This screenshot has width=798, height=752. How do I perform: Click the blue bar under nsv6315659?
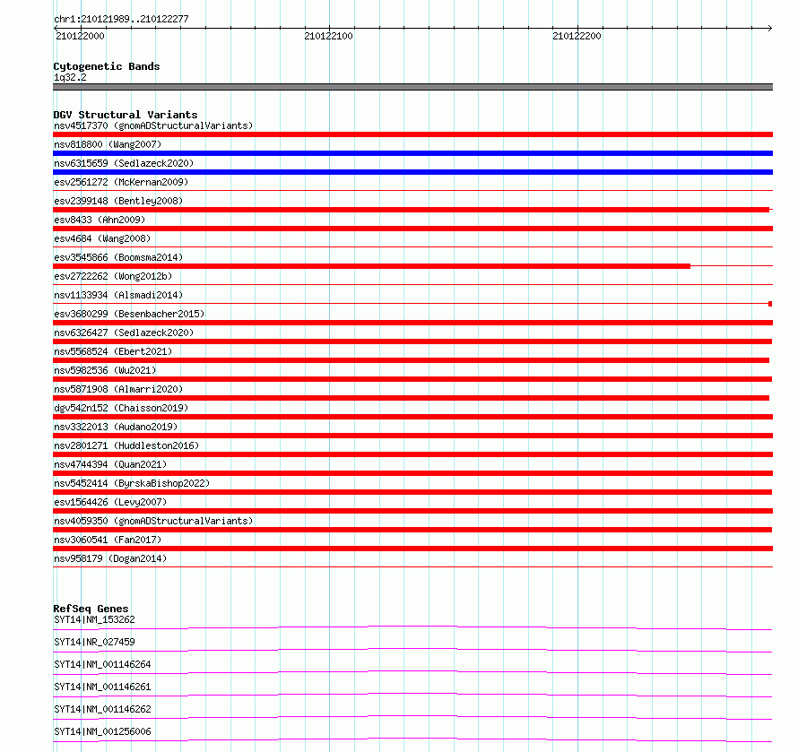click(412, 172)
